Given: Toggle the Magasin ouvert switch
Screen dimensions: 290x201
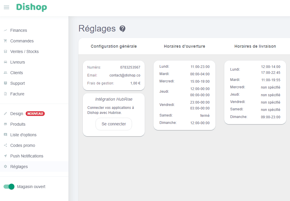Looking at the screenshot, I should tap(9, 187).
